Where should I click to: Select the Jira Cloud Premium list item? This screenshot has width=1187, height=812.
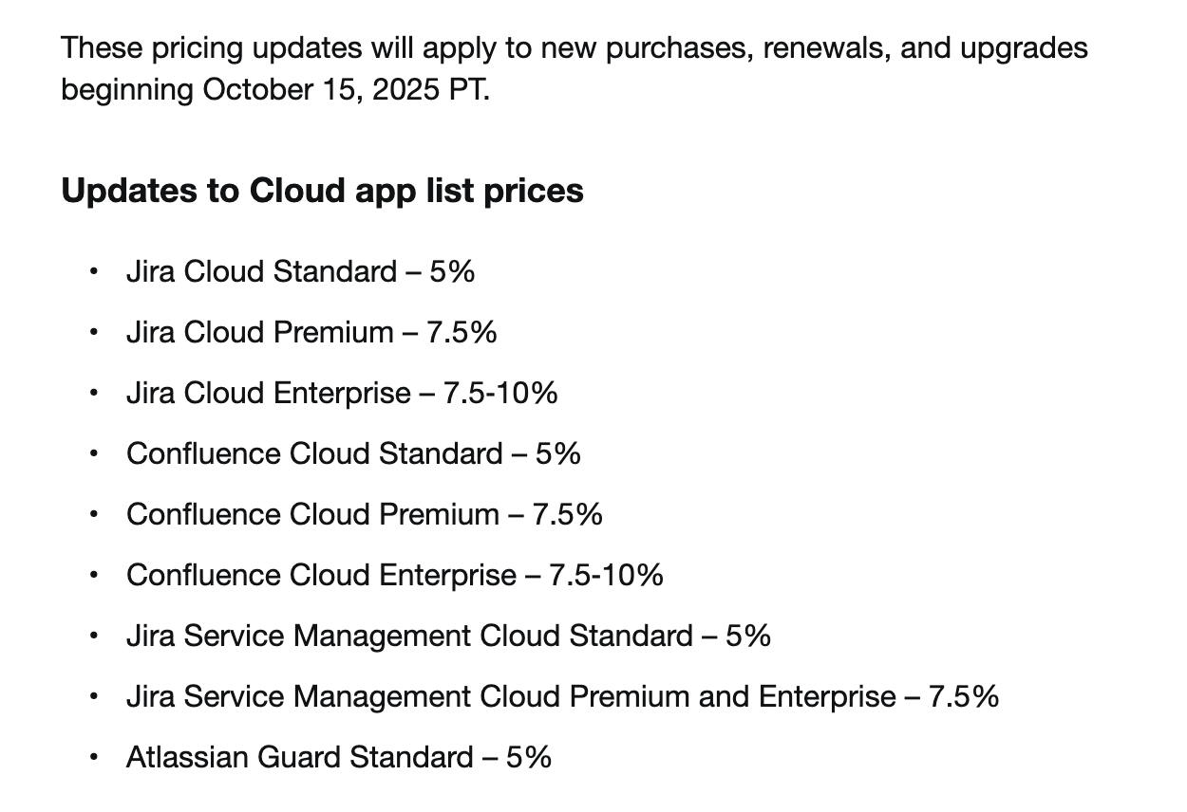[x=311, y=333]
